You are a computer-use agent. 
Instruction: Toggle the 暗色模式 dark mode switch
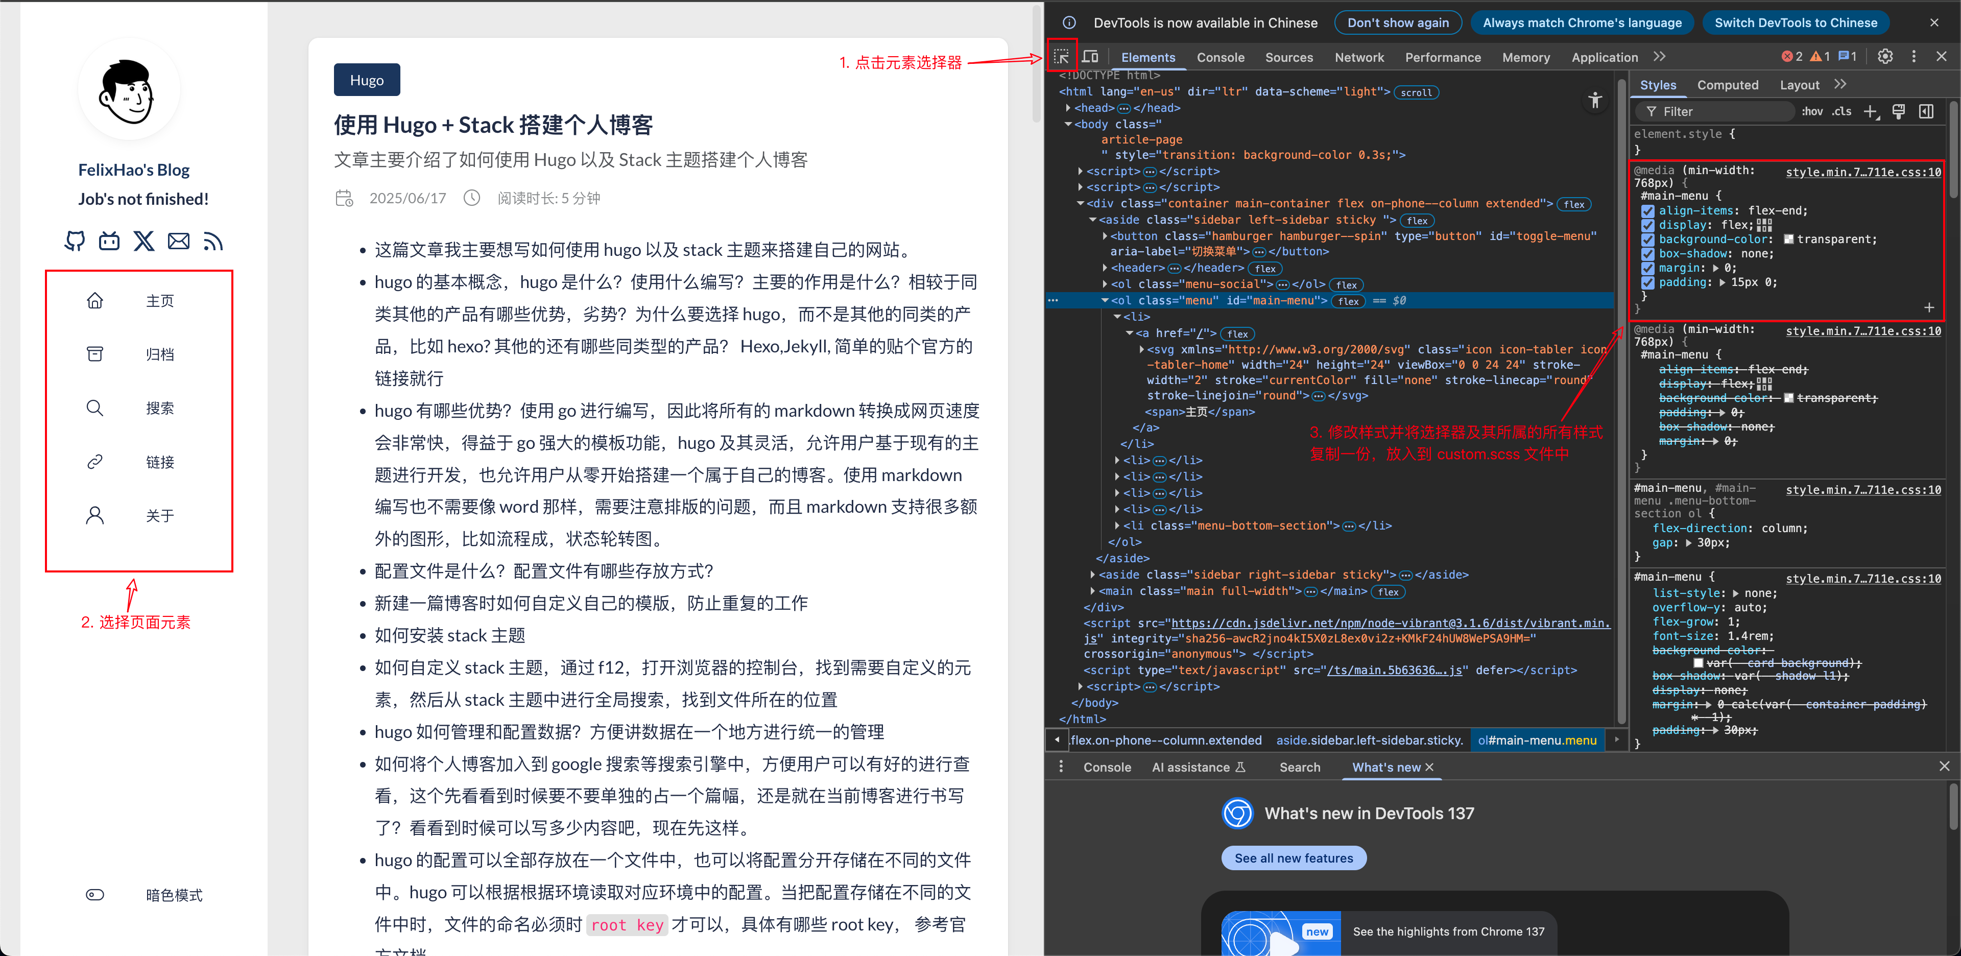tap(94, 894)
